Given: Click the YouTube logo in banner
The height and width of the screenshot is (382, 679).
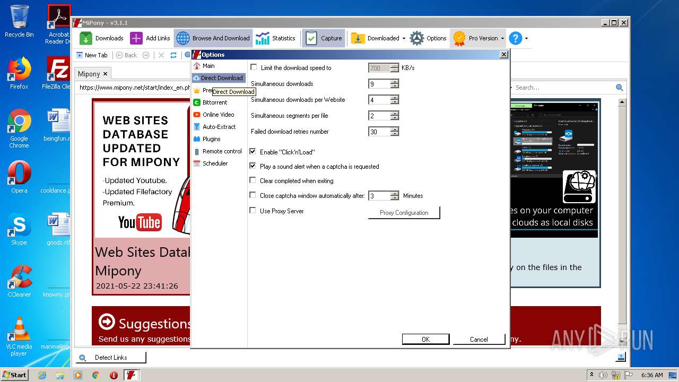Looking at the screenshot, I should [x=140, y=222].
